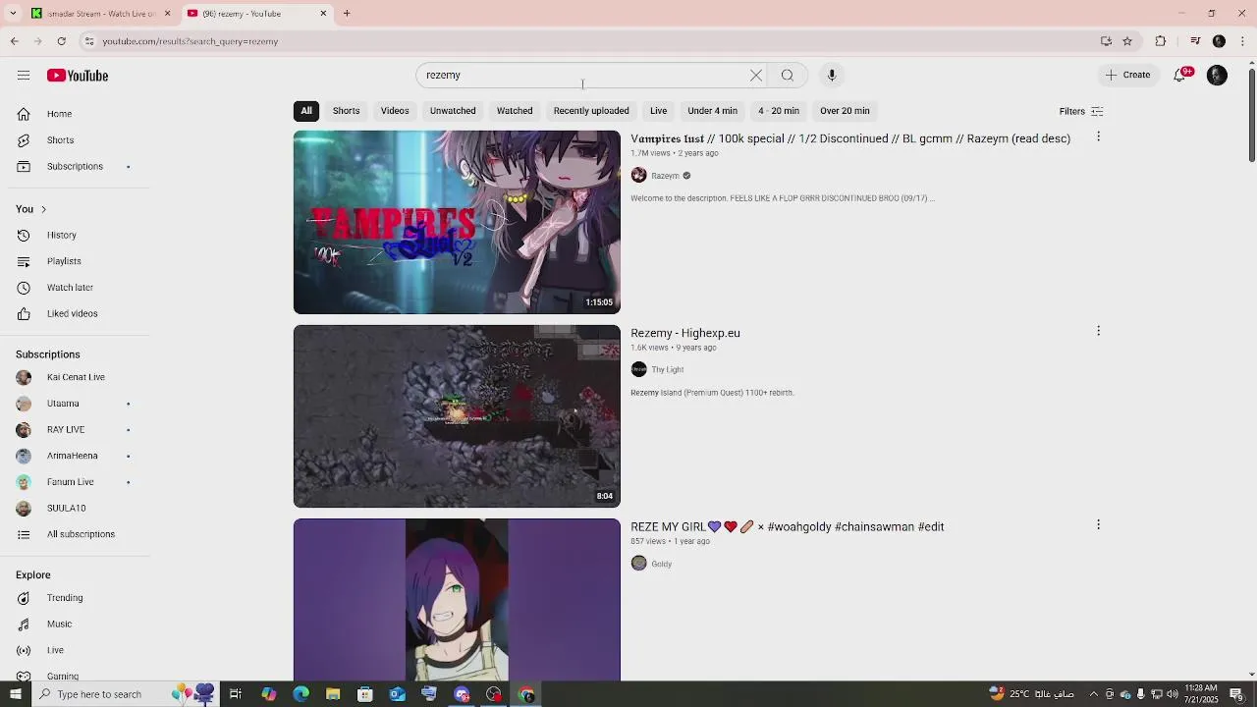Screen dimensions: 1257x707
Task: Open Subscriptions in the sidebar
Action: (x=75, y=167)
